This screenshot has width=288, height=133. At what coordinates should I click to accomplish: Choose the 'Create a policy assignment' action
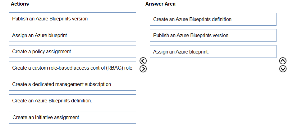pyautogui.click(x=72, y=52)
